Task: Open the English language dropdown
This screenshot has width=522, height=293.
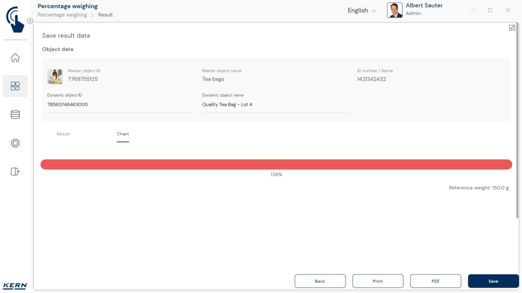Action: tap(362, 10)
